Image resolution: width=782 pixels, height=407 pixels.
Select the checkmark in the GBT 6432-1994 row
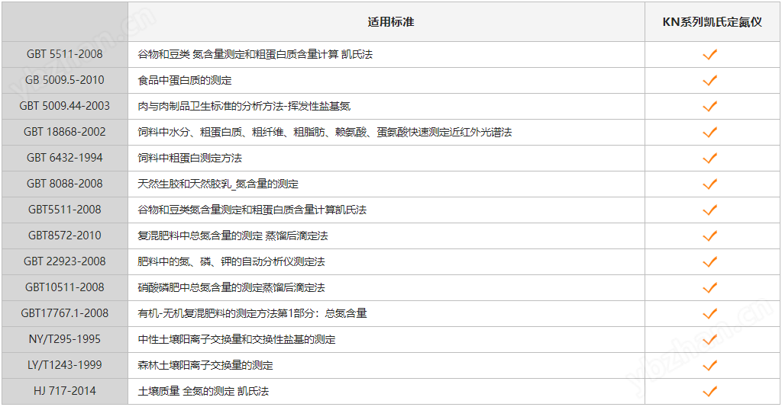click(x=709, y=158)
